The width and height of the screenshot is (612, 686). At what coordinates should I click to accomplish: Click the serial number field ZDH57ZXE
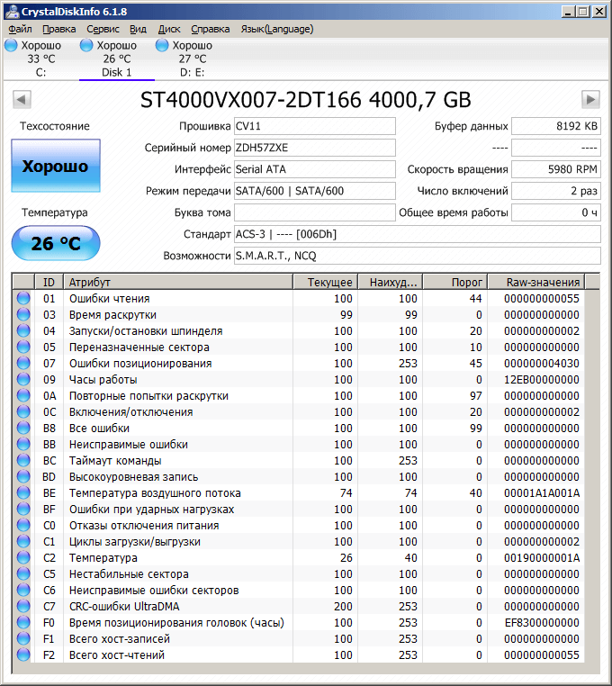[314, 148]
